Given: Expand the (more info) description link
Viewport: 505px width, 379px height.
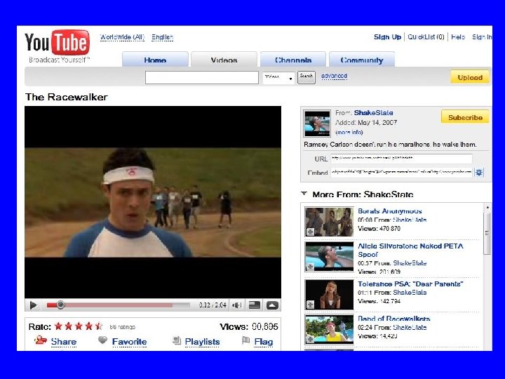Looking at the screenshot, I should coord(349,132).
